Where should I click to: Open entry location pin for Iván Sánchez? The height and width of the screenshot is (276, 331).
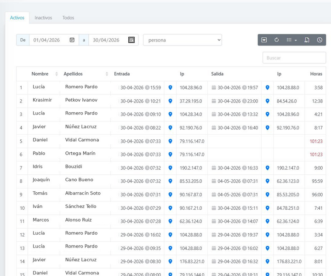pyautogui.click(x=171, y=208)
